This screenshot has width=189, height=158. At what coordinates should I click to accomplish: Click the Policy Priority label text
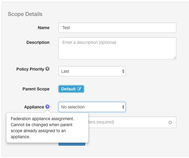30,69
